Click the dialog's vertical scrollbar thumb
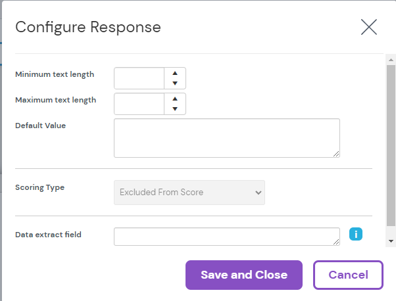 pos(391,145)
